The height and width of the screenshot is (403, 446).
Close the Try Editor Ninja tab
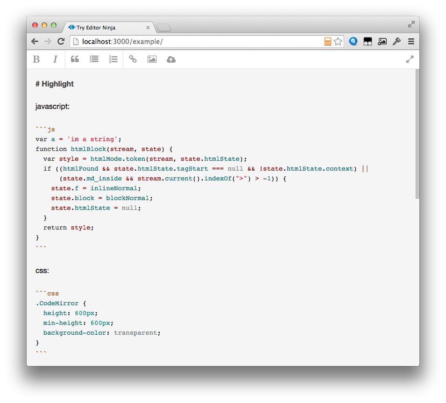(x=148, y=28)
